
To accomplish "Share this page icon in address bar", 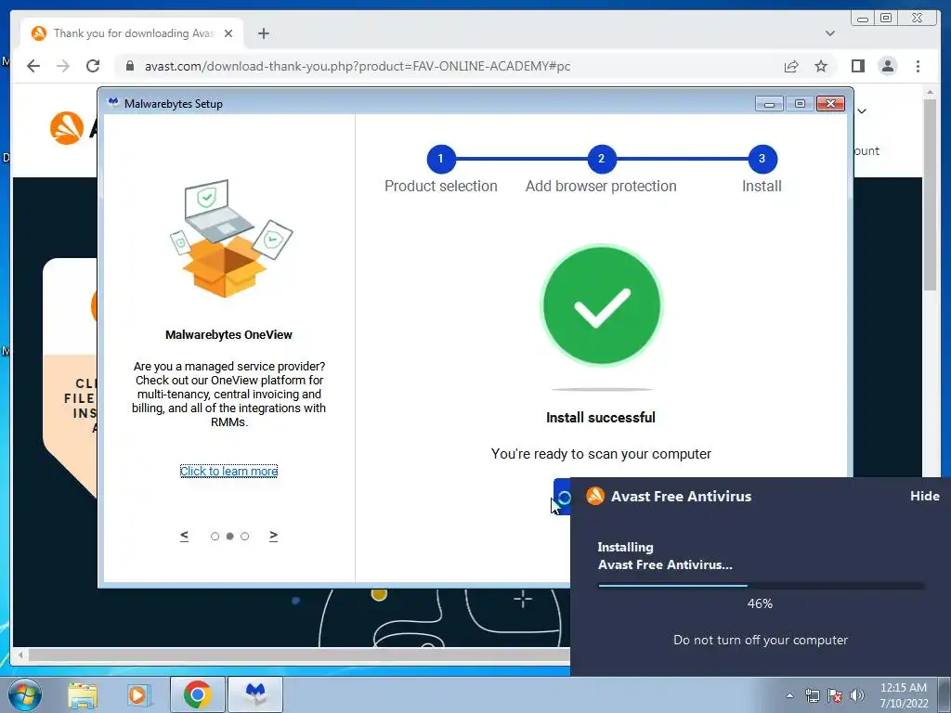I will tap(791, 66).
